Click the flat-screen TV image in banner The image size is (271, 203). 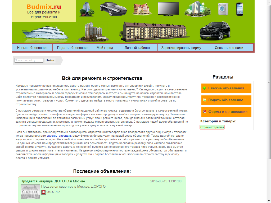click(x=168, y=9)
